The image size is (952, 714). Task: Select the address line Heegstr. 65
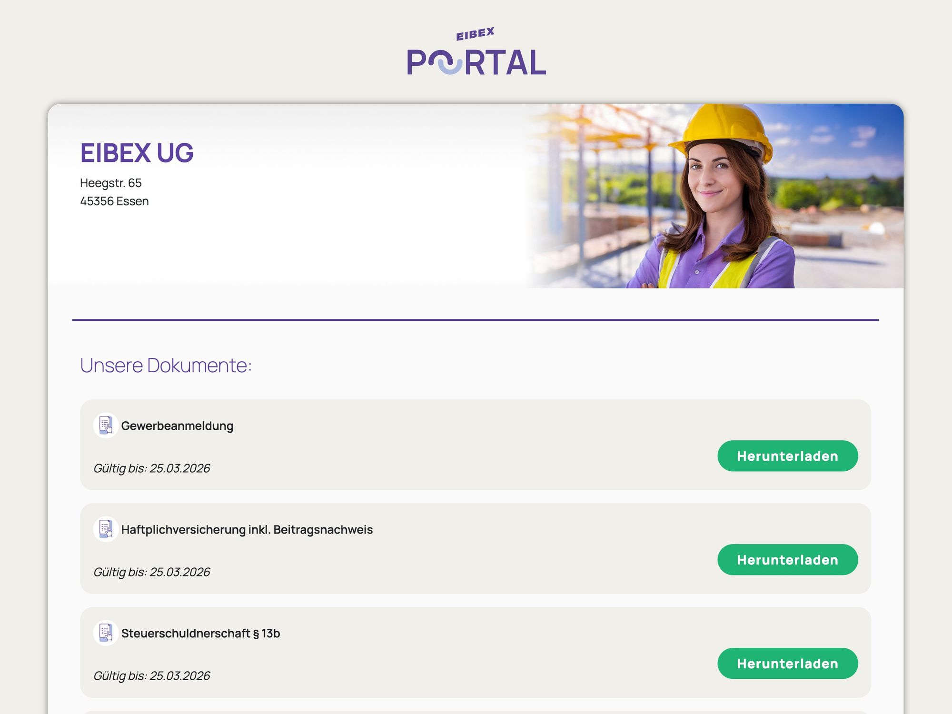111,183
